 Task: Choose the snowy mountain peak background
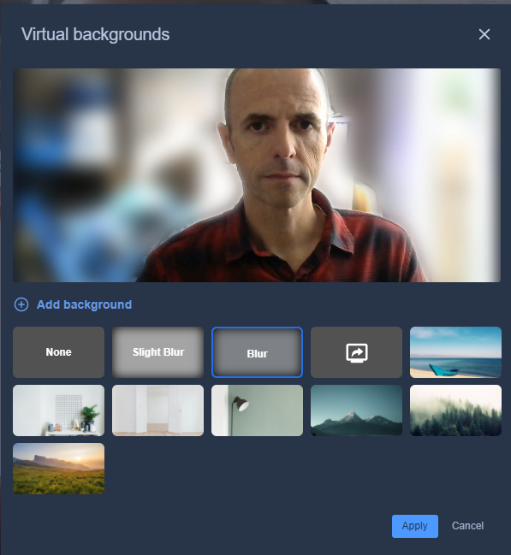tap(356, 410)
